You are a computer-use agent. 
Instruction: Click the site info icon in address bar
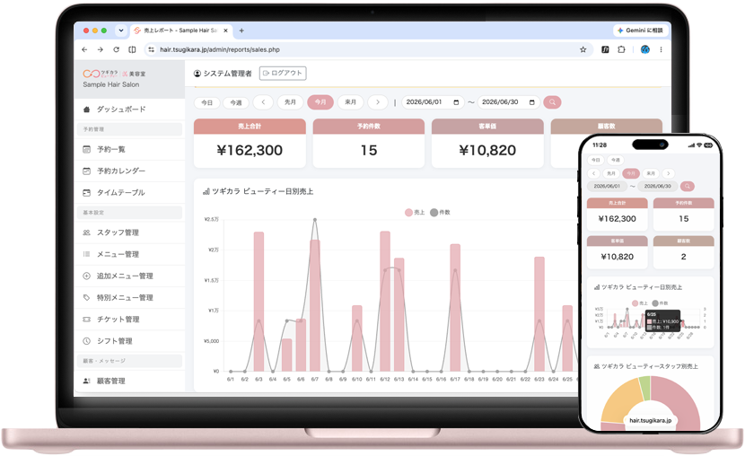point(151,49)
